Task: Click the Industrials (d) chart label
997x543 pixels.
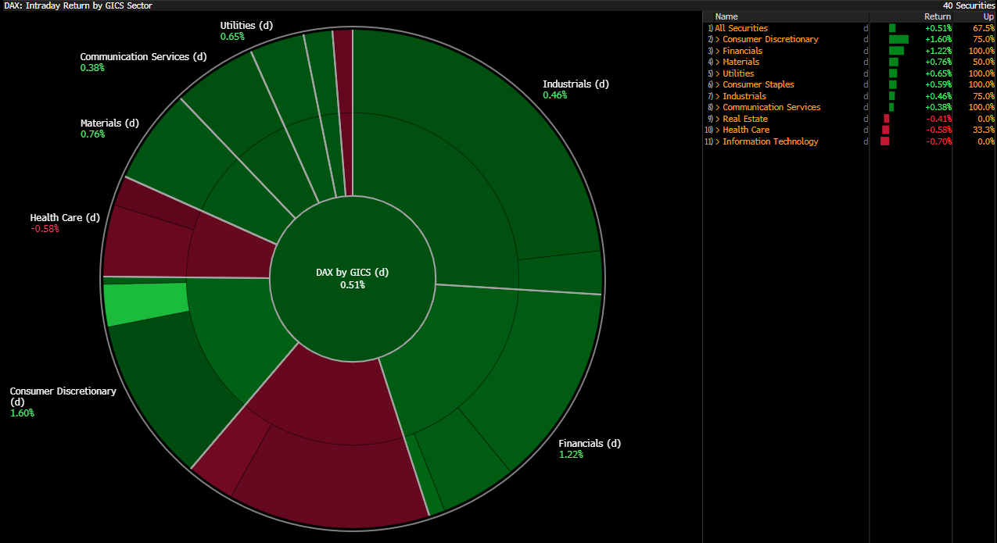Action: pyautogui.click(x=576, y=84)
